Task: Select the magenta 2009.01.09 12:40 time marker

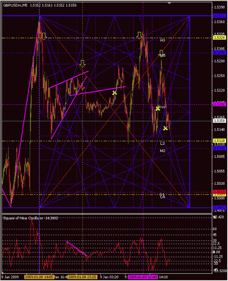Action: click(143, 277)
